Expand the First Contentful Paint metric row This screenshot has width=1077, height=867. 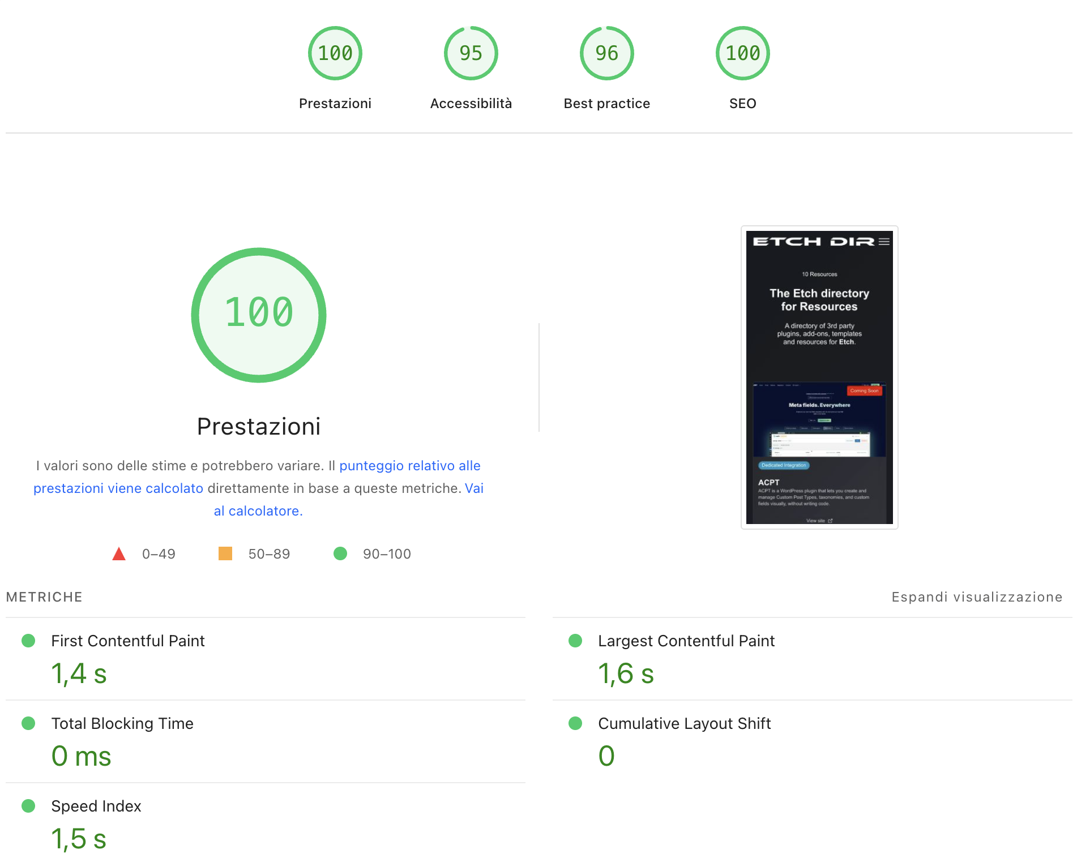point(128,641)
